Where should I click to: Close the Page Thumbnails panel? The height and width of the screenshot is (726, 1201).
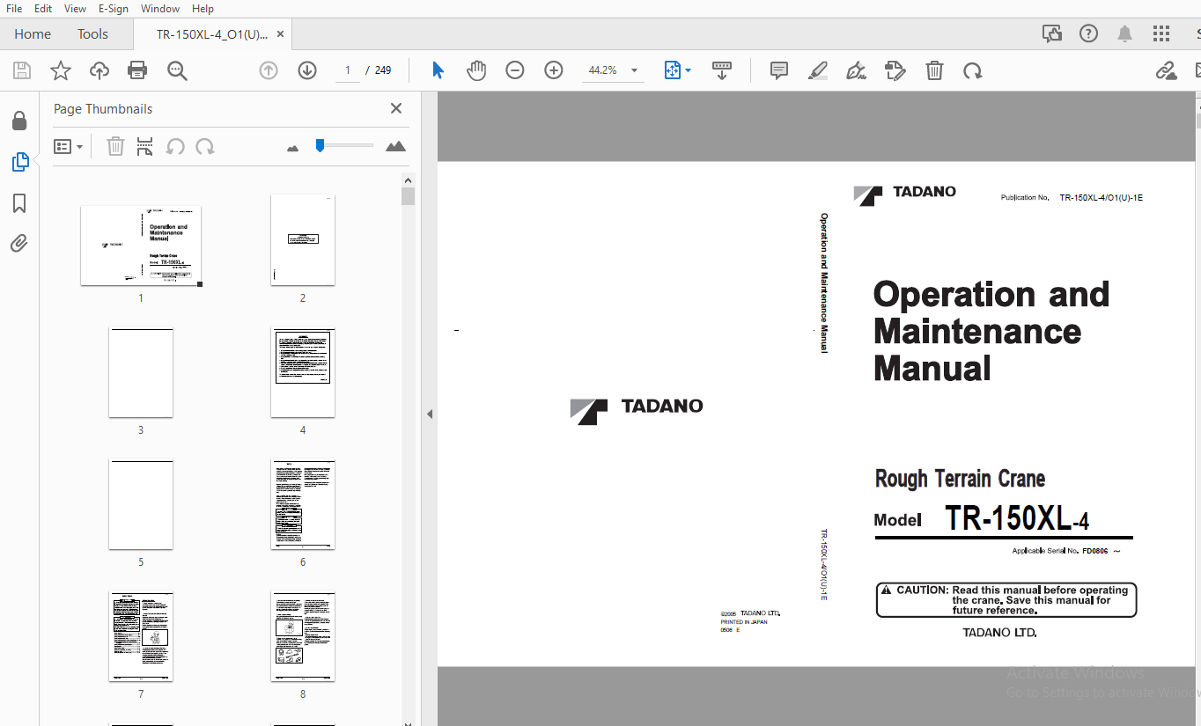pyautogui.click(x=396, y=108)
